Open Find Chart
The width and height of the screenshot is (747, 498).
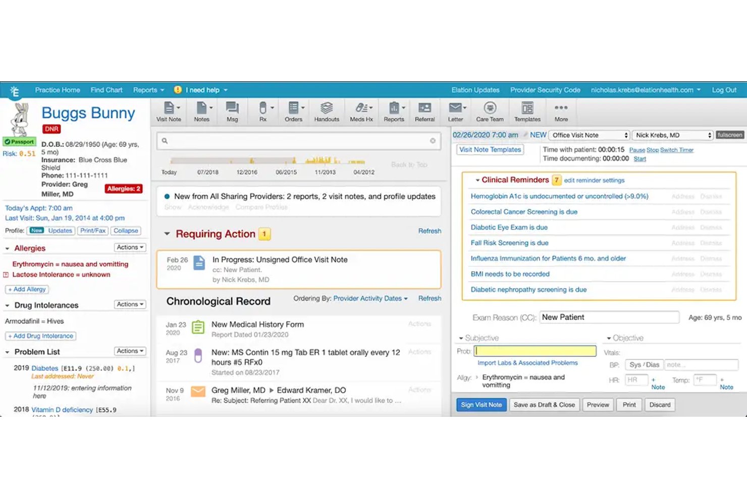106,90
